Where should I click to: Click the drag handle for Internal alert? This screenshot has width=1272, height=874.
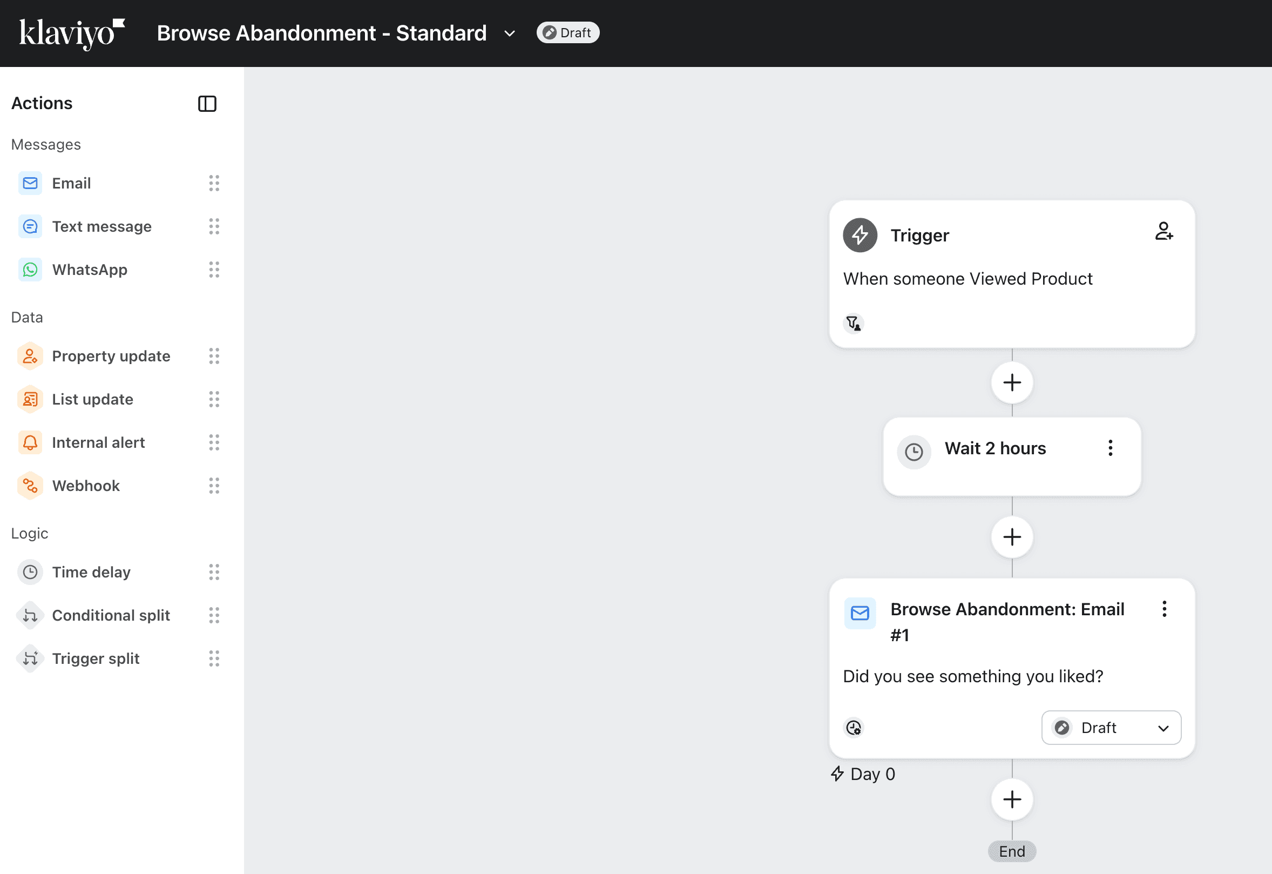[x=214, y=442]
